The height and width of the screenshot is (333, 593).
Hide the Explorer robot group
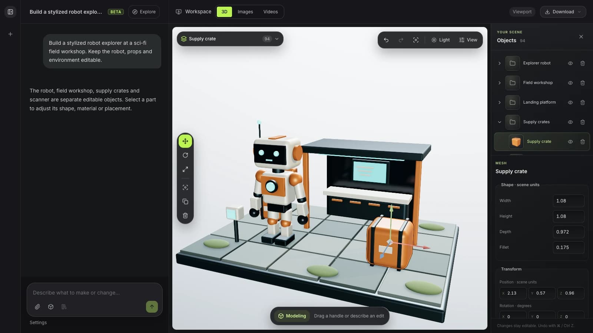point(570,63)
